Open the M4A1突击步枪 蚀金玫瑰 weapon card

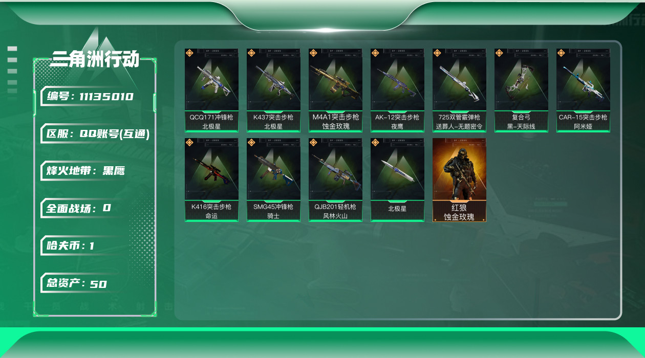[335, 91]
